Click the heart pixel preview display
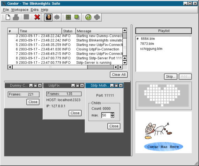 pos(163,95)
